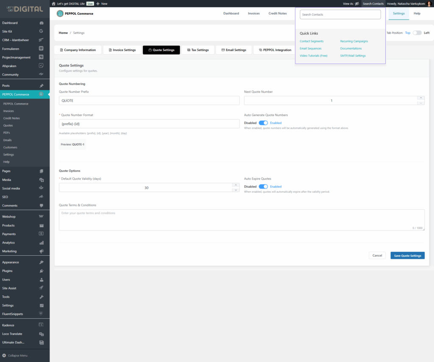This screenshot has width=434, height=362.
Task: Open Webshop via its WooCommerce icon
Action: coord(41,217)
